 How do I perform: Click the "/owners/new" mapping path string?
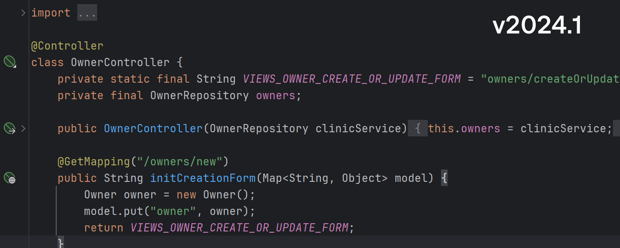click(x=180, y=161)
